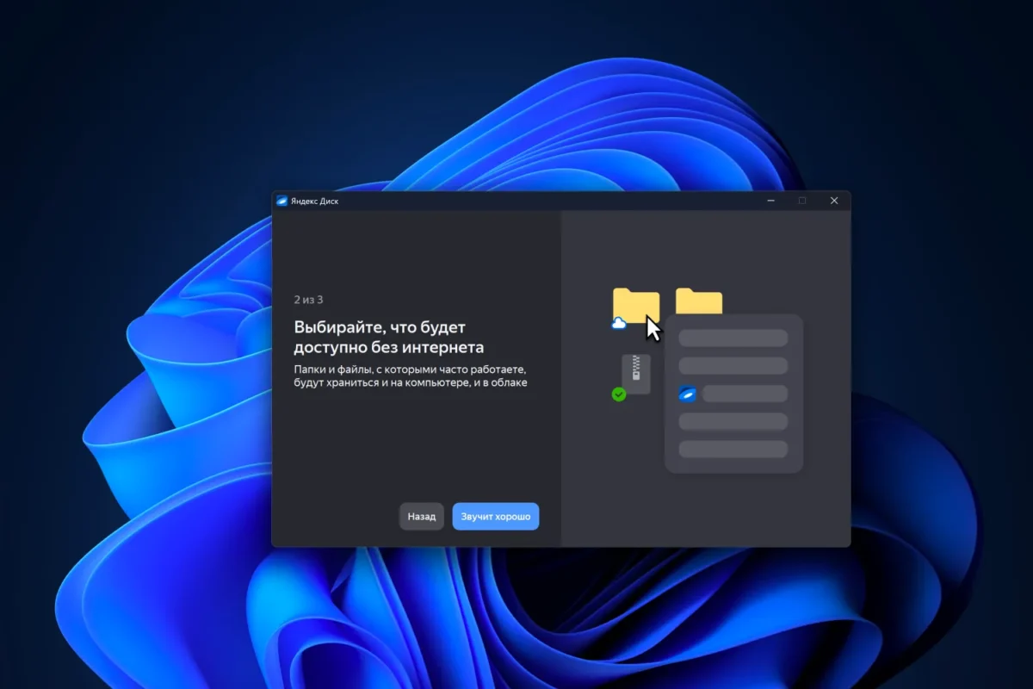Click the green checkmark sync badge
The image size is (1033, 689).
click(618, 394)
